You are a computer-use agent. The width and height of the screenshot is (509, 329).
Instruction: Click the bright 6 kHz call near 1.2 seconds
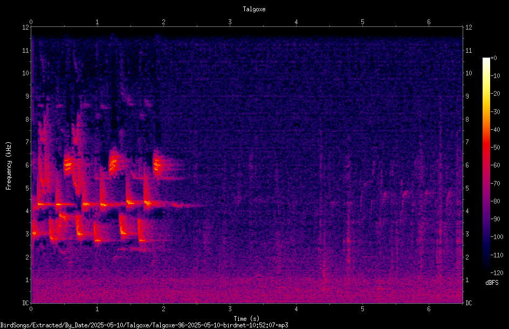pos(113,163)
